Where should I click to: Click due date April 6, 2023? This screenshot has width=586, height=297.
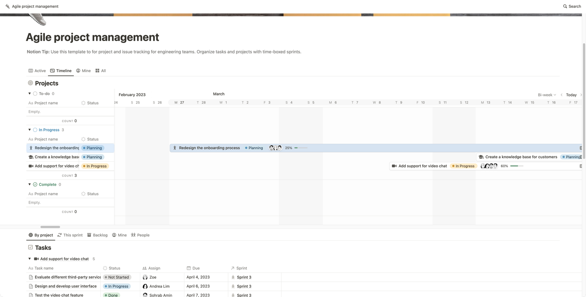click(x=198, y=286)
